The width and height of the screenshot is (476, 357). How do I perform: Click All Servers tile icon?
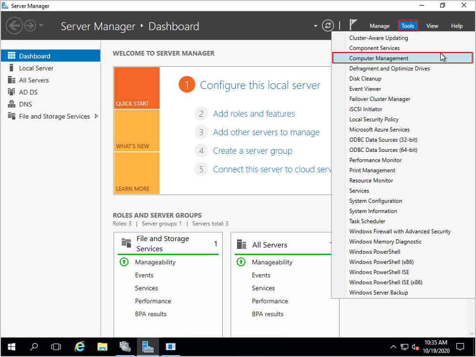242,244
